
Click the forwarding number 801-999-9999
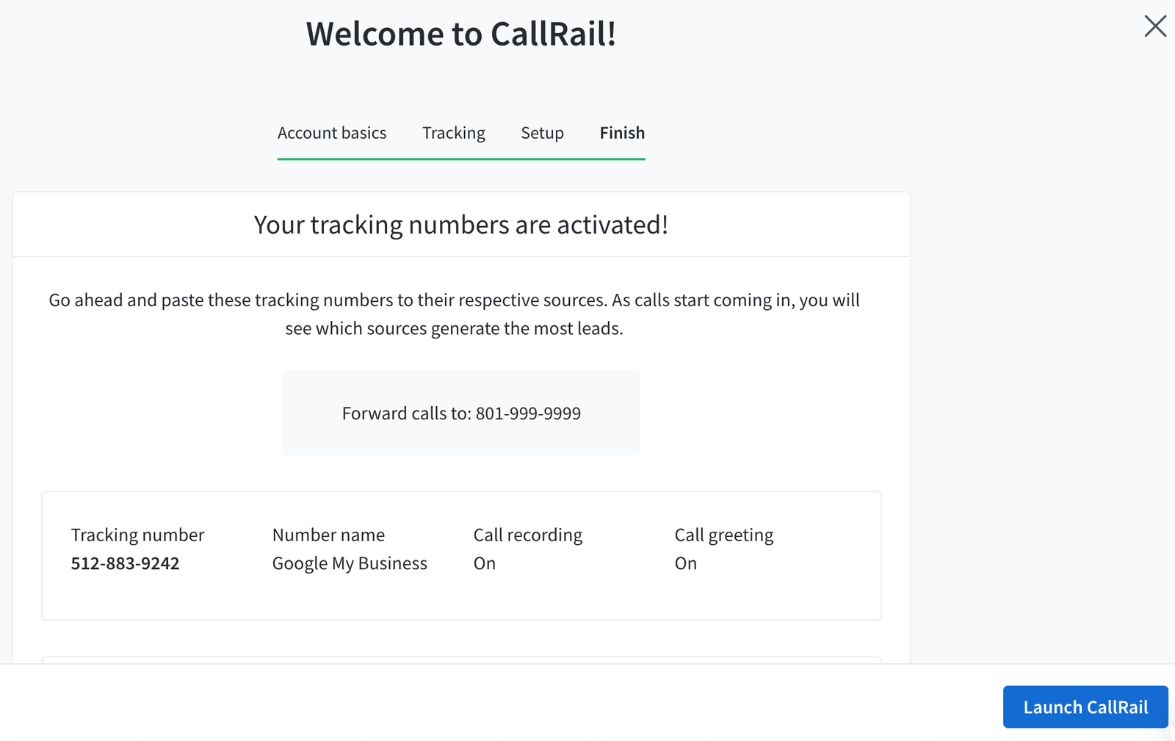point(527,413)
